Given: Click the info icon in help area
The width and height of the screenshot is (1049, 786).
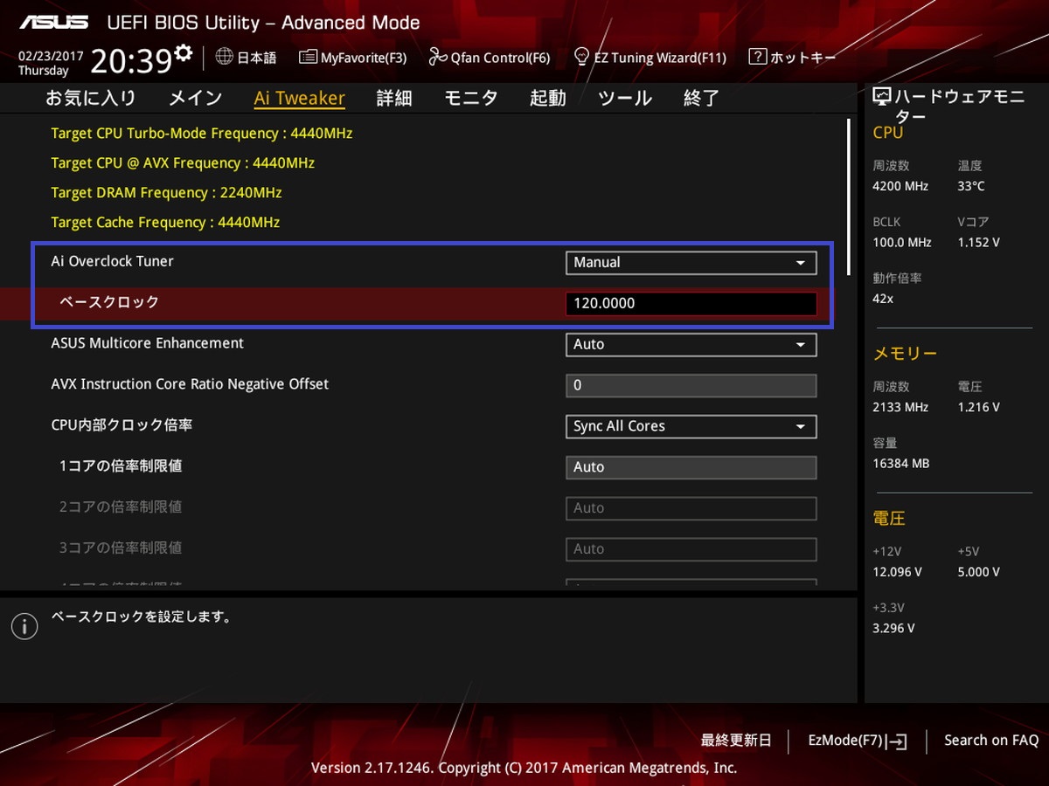Looking at the screenshot, I should click(x=24, y=625).
